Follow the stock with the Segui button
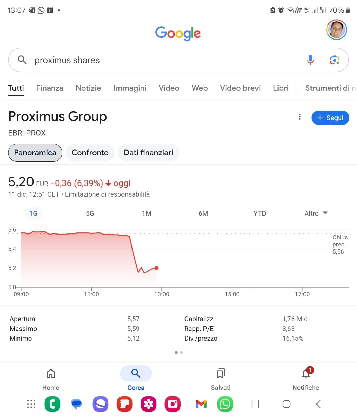Viewport: 357px width, 416px height. pyautogui.click(x=330, y=118)
